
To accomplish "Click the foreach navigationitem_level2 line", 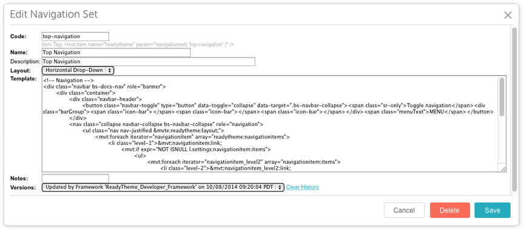I will pyautogui.click(x=243, y=162).
